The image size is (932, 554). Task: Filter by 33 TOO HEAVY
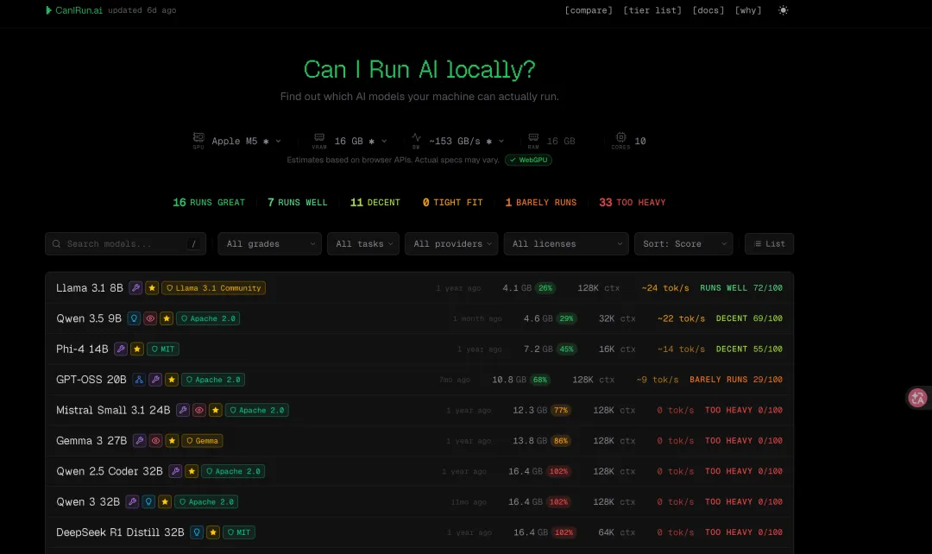[633, 203]
